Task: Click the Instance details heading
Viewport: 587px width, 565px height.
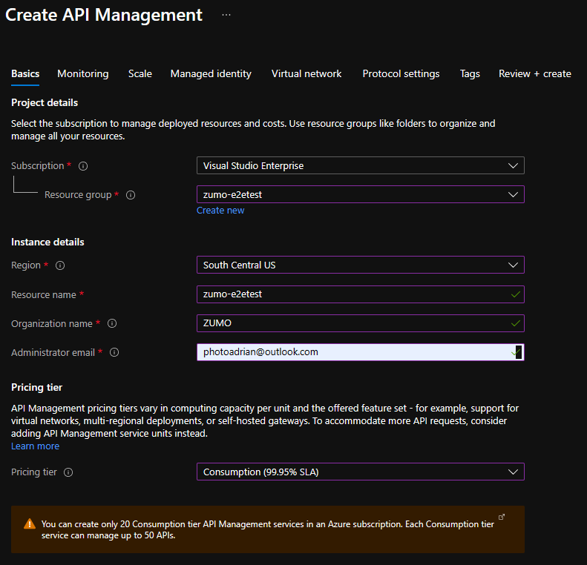Action: click(47, 242)
